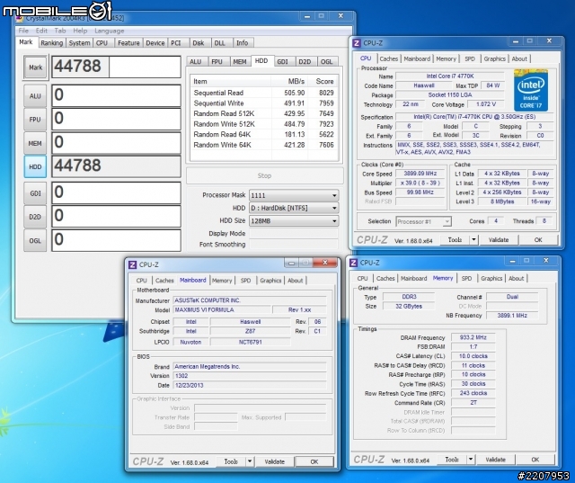Click Tools button in CPU-Z Memory window

point(452,459)
